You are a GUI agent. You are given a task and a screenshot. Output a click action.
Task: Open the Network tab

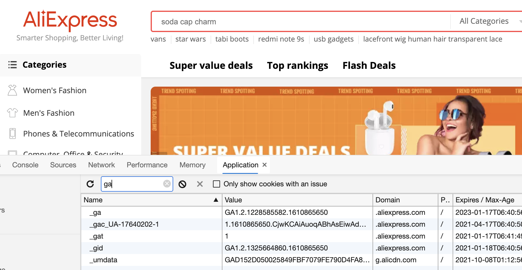click(x=101, y=165)
